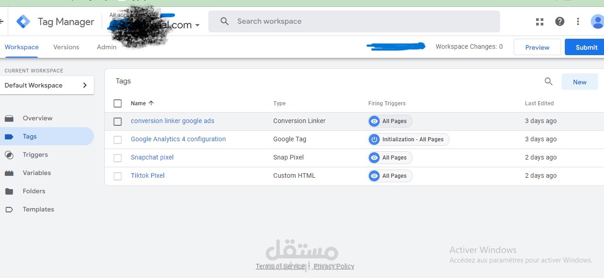The image size is (604, 278).
Task: Click eye icon in Snapchat pixel trigger
Action: (x=374, y=158)
